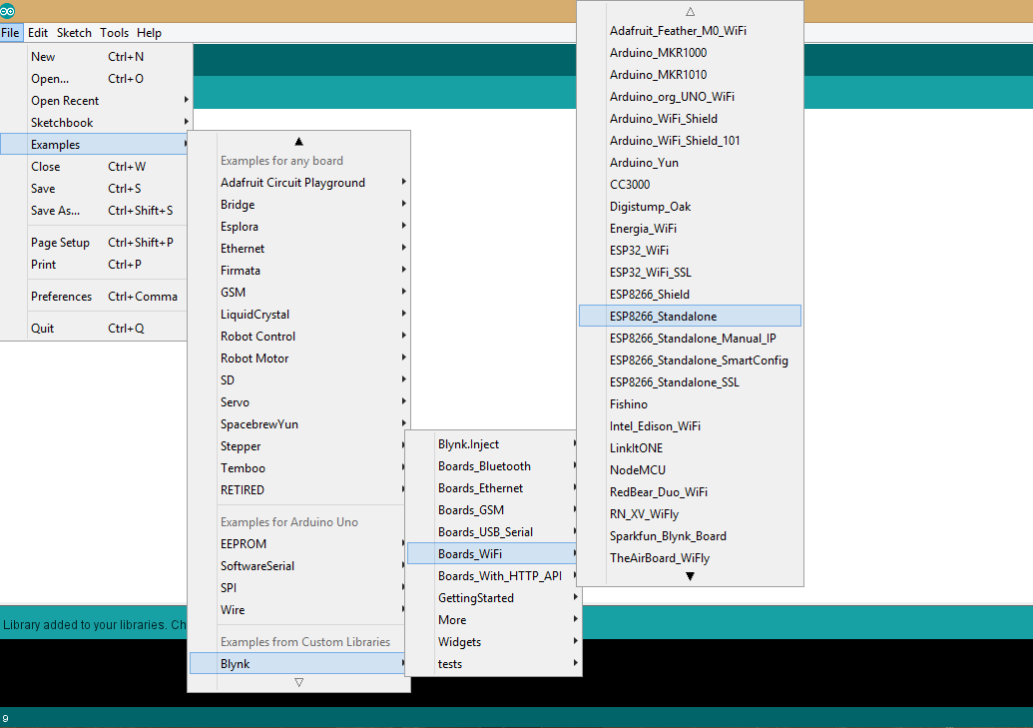This screenshot has width=1033, height=728.
Task: Select Examples entry in File menu
Action: click(95, 144)
